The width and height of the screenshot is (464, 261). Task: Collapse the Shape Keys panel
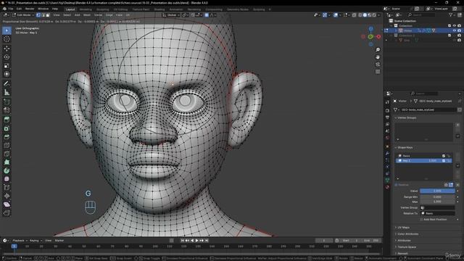point(405,147)
